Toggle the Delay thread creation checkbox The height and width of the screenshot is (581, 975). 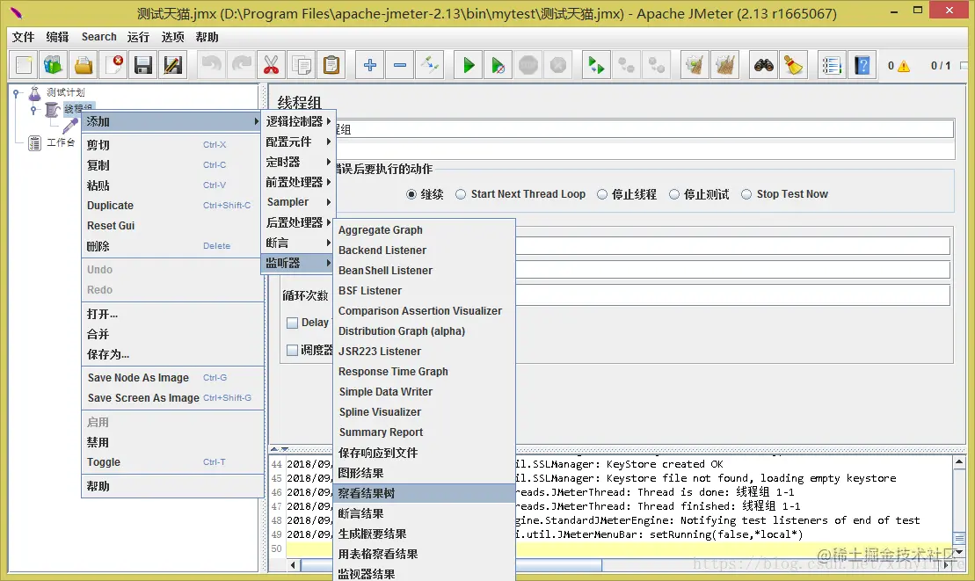tap(292, 323)
